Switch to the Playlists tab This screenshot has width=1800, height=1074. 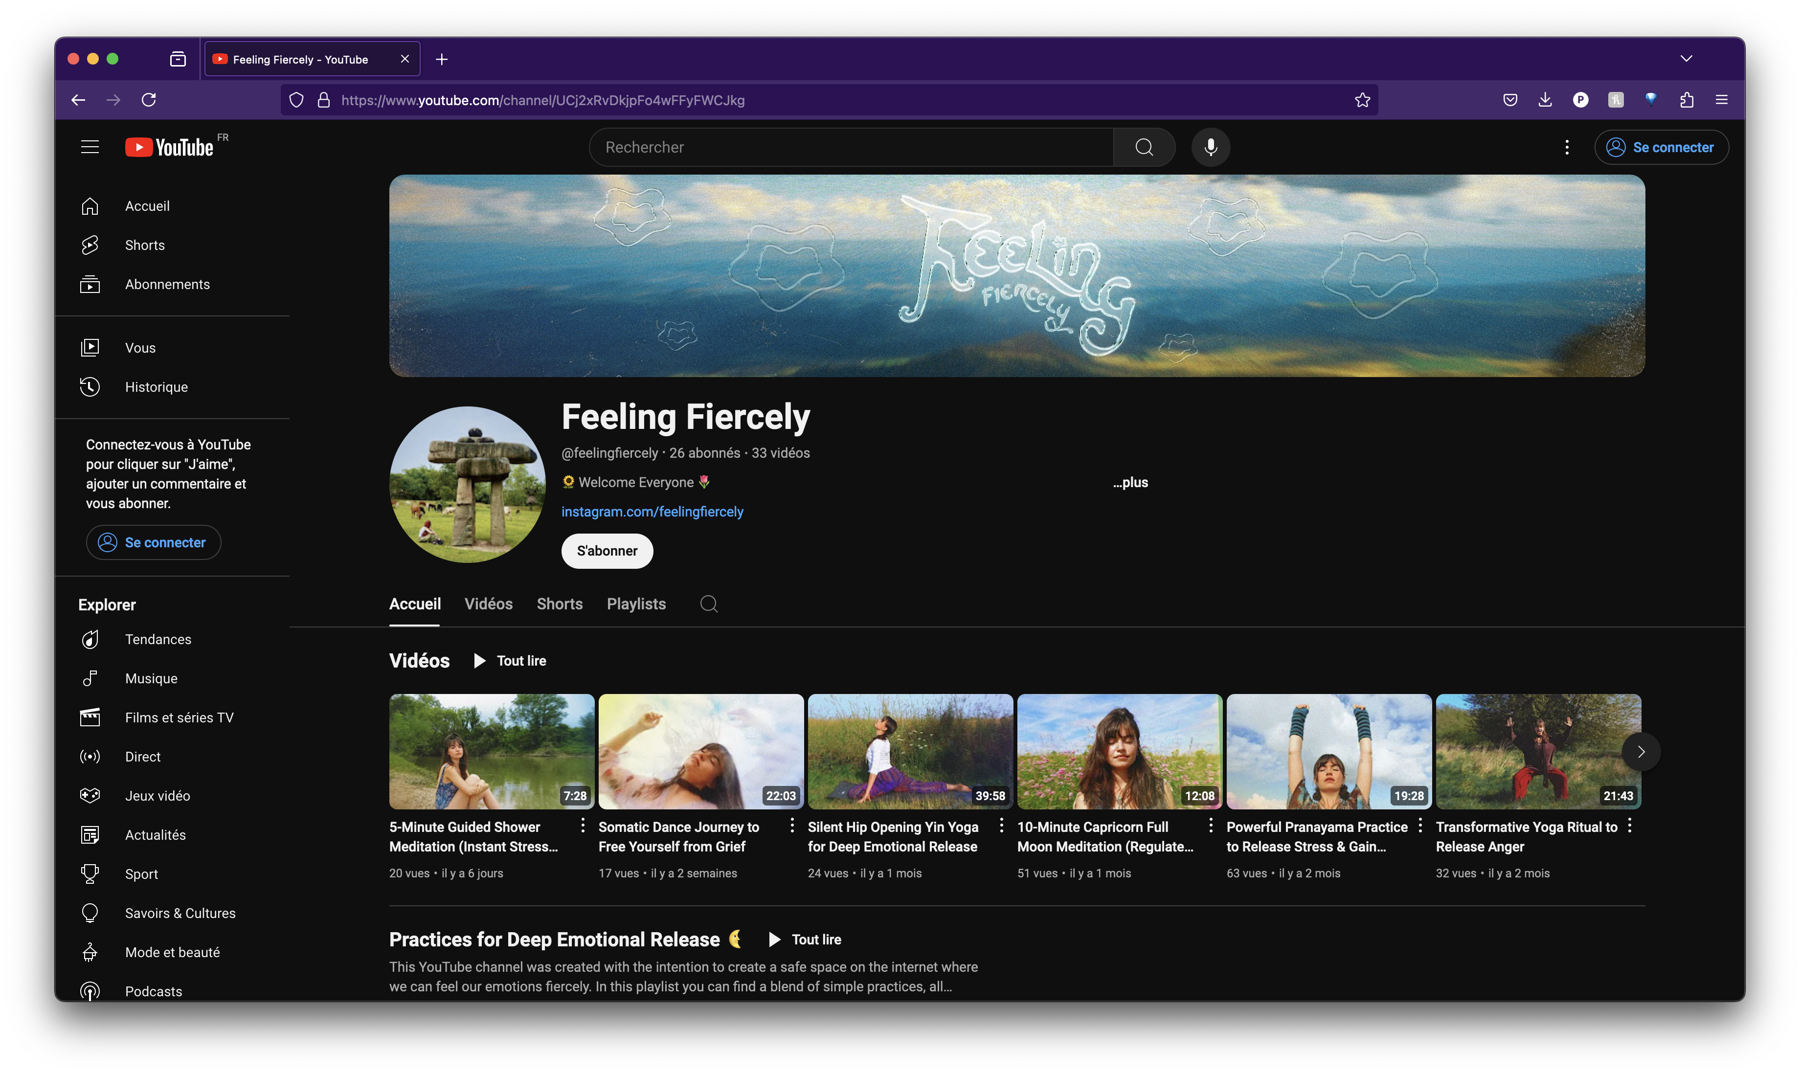pos(635,604)
